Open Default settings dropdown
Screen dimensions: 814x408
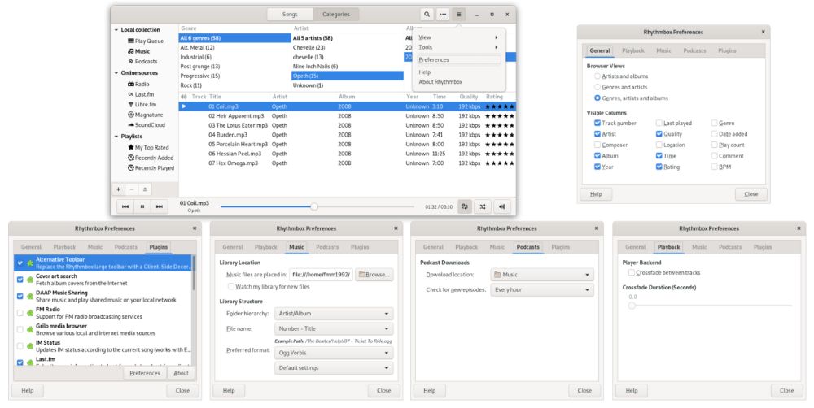pyautogui.click(x=333, y=367)
